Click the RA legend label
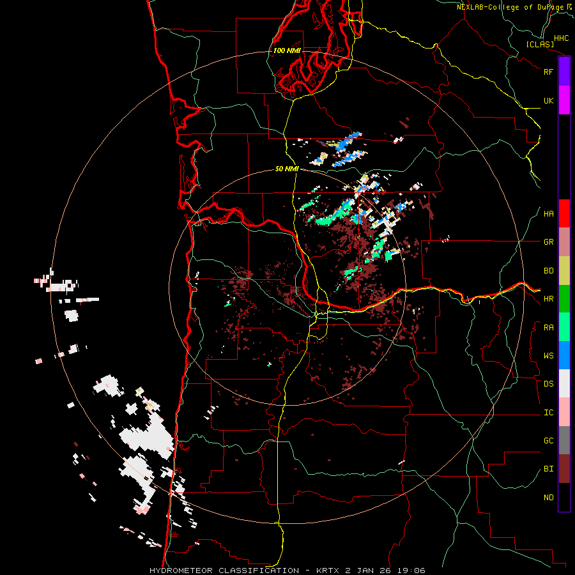 point(548,328)
